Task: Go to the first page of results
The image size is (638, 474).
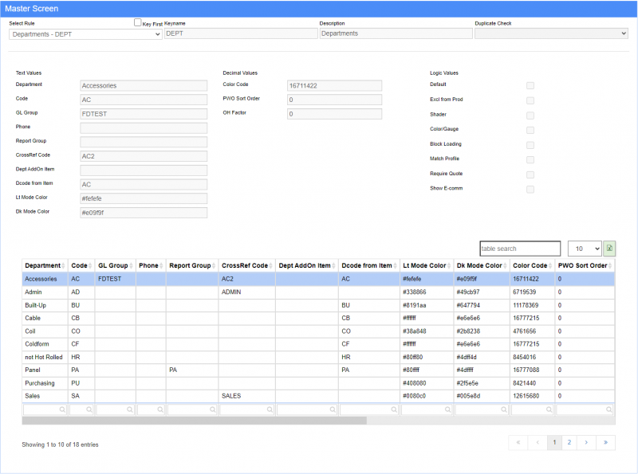Action: [x=517, y=441]
